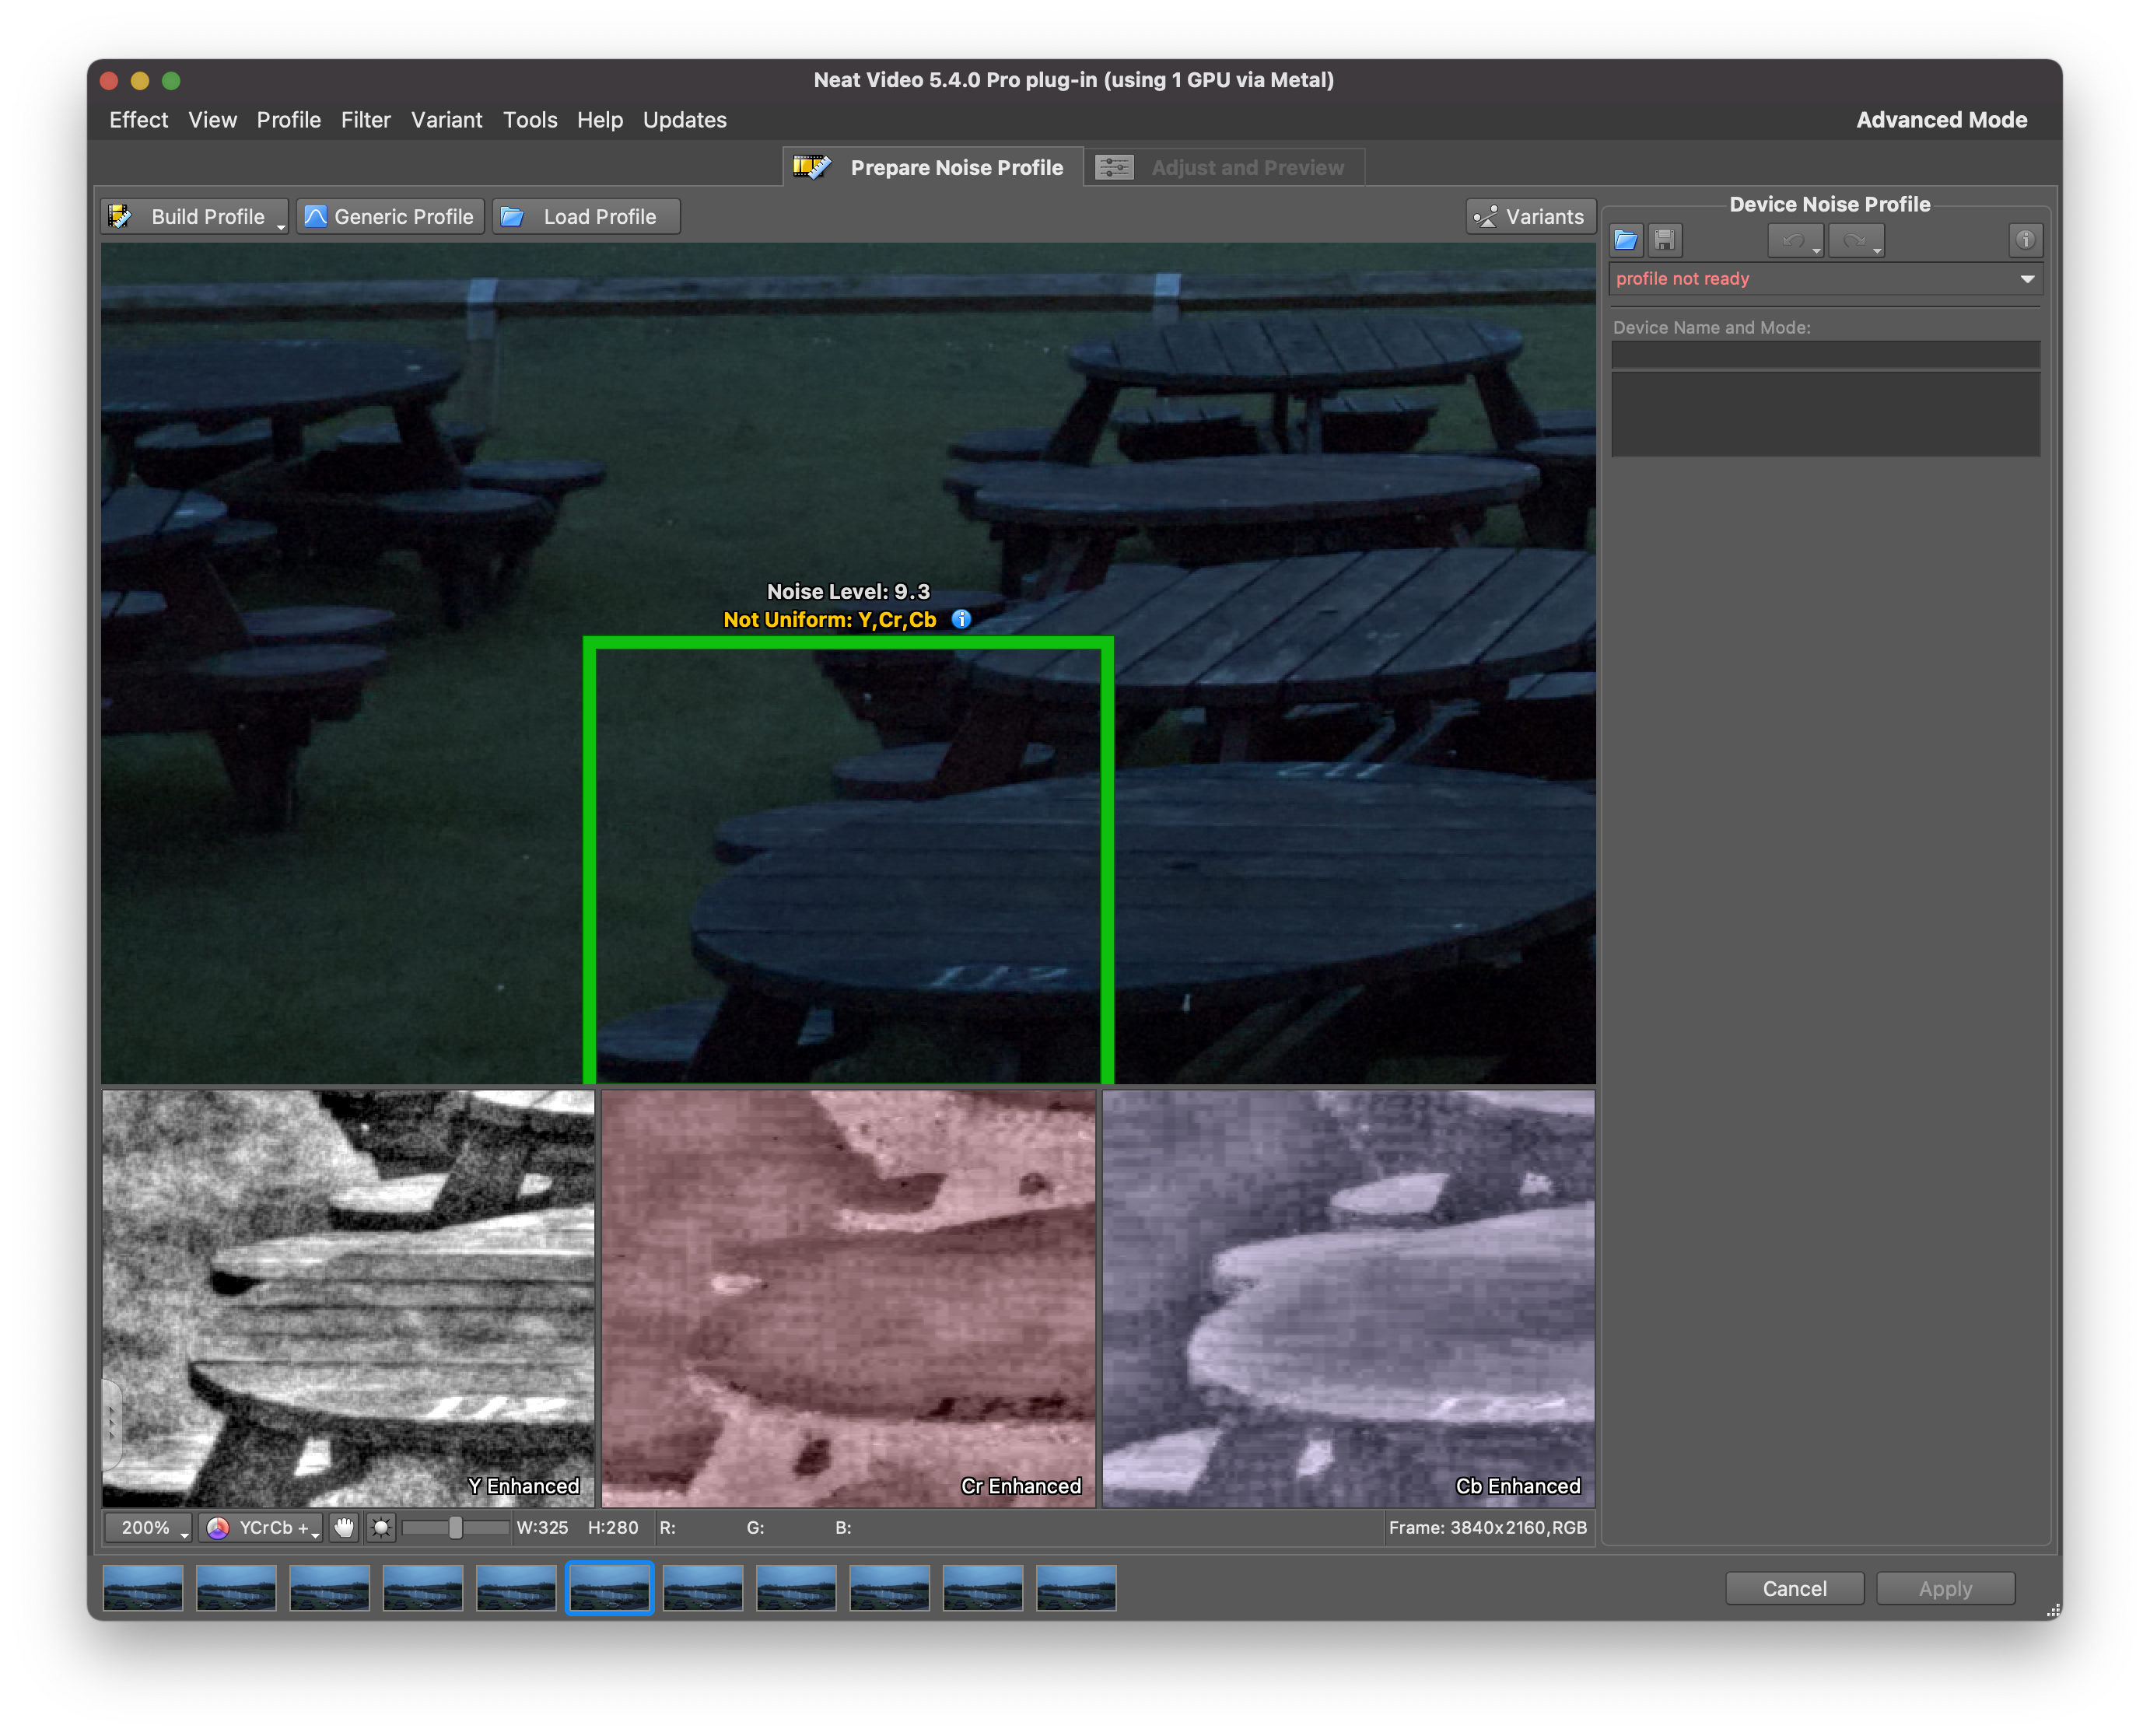Open the Filter menu
This screenshot has height=1736, width=2150.
click(365, 120)
